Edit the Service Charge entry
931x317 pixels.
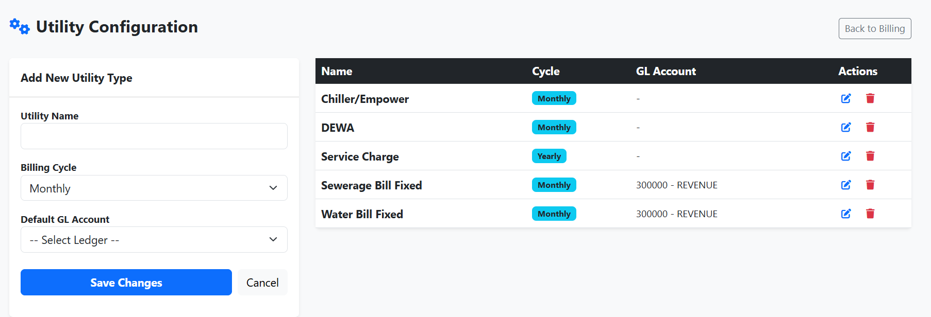846,156
